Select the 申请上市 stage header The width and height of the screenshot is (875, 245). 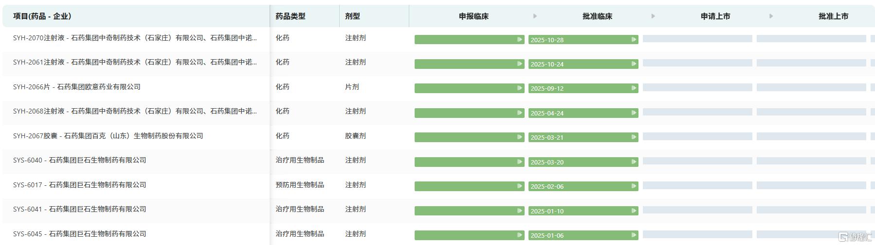(715, 16)
